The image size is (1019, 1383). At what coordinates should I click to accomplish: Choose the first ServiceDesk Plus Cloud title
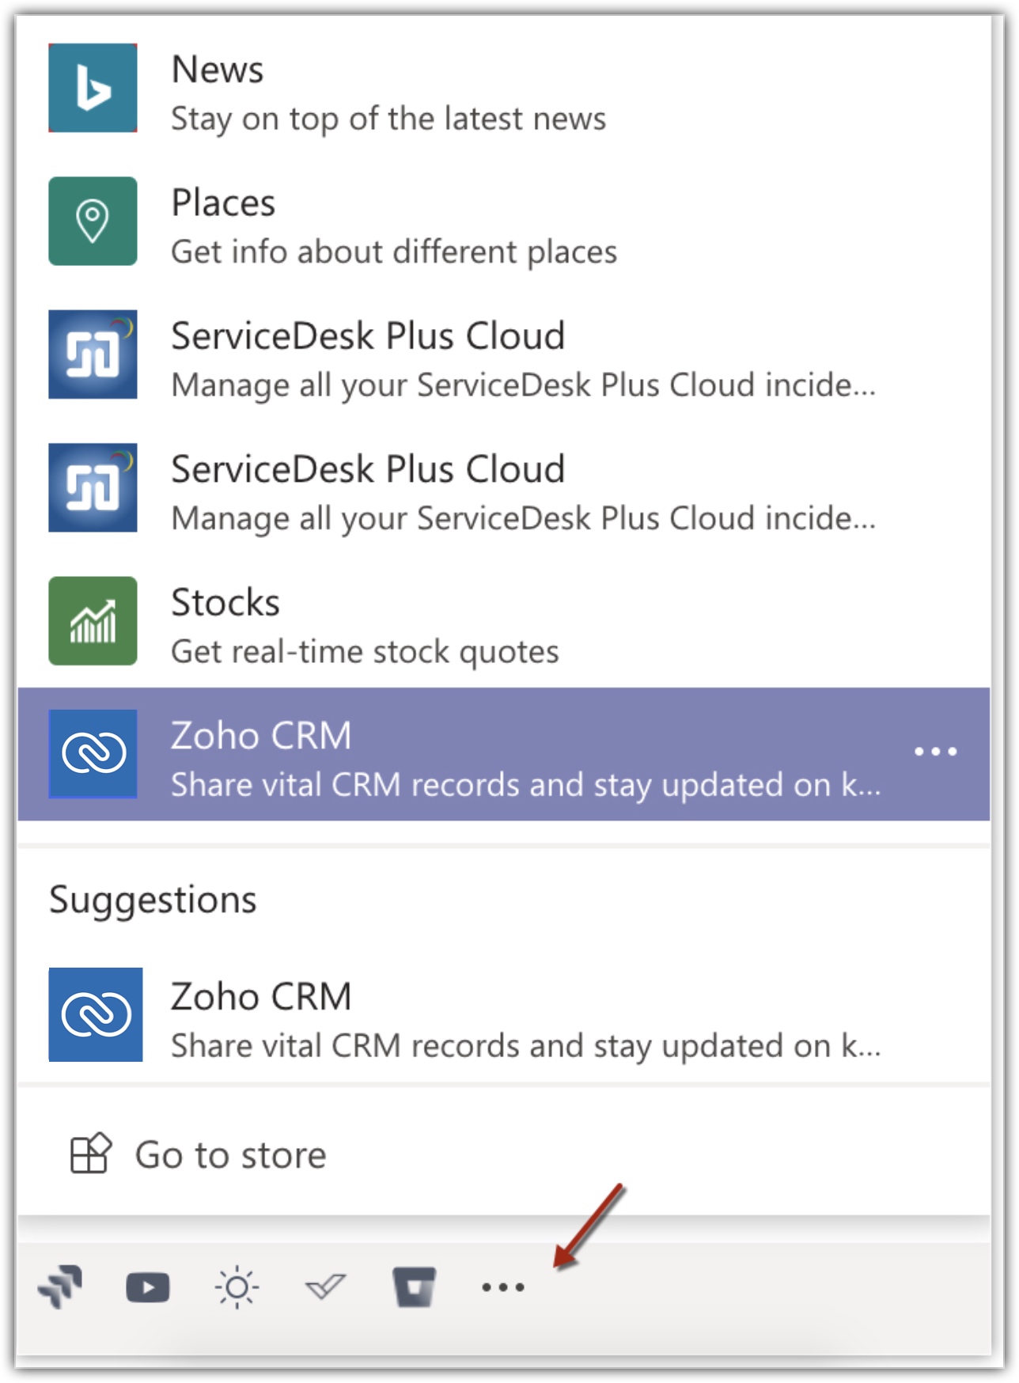click(x=368, y=335)
